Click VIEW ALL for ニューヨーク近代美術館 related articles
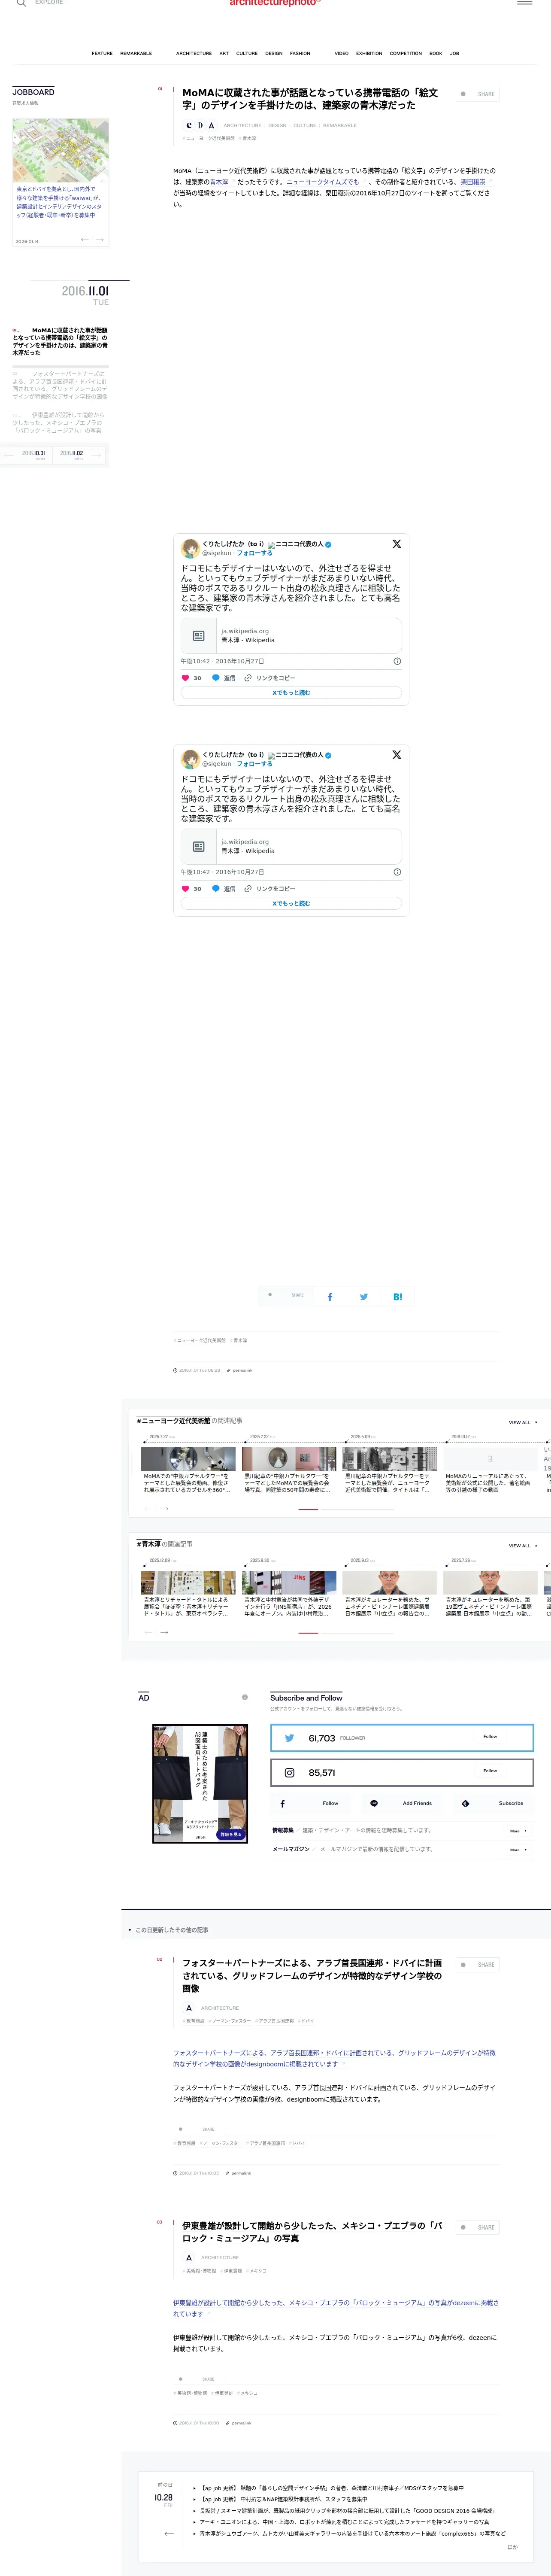This screenshot has height=2576, width=551. (523, 1422)
